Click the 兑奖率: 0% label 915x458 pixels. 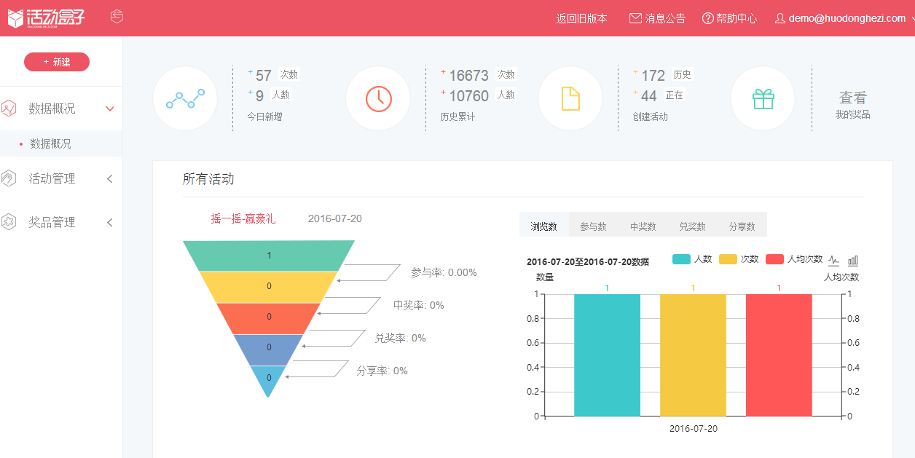point(401,338)
